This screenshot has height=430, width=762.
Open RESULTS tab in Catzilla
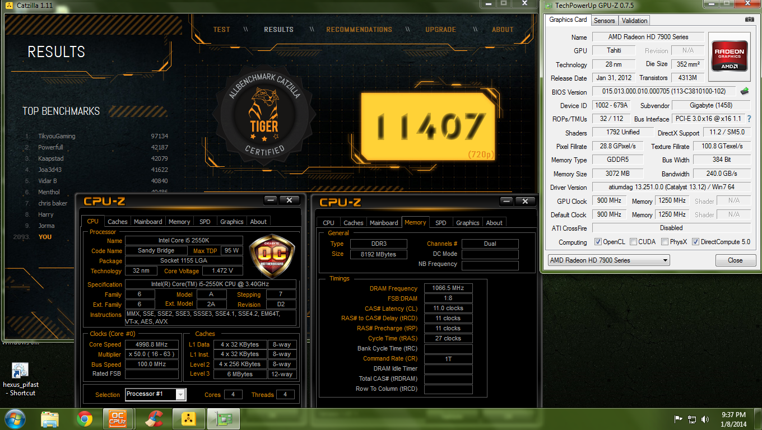pos(278,30)
